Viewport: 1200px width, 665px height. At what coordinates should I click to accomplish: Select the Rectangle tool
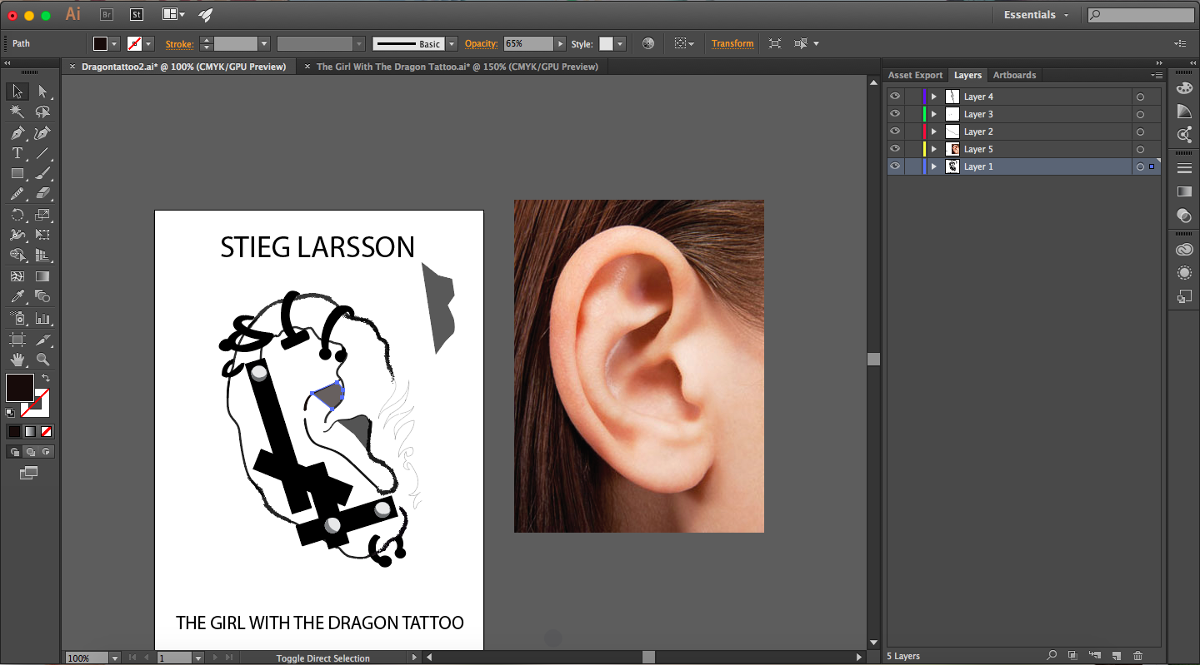[17, 174]
